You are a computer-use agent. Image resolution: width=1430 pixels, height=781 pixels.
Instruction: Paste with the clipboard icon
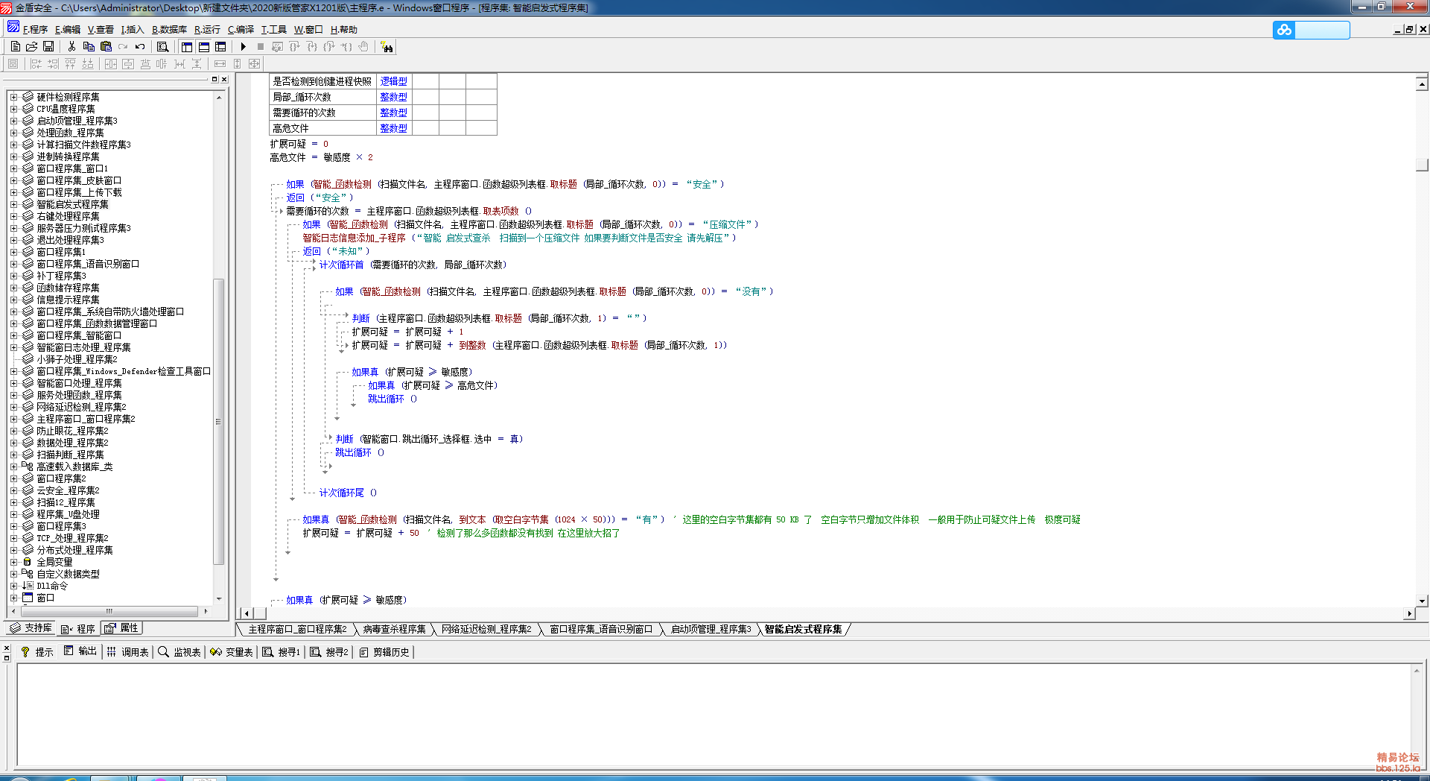(106, 46)
